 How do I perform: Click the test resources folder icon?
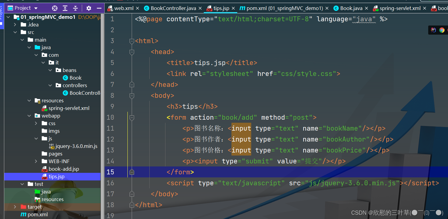click(37, 199)
